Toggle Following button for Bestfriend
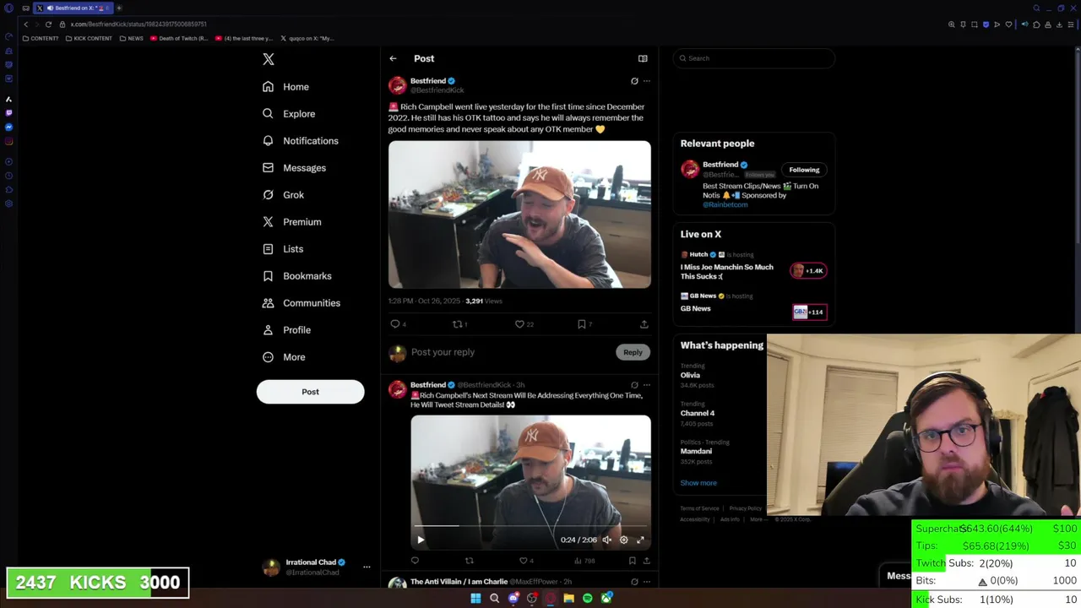Viewport: 1081px width, 608px height. tap(804, 170)
